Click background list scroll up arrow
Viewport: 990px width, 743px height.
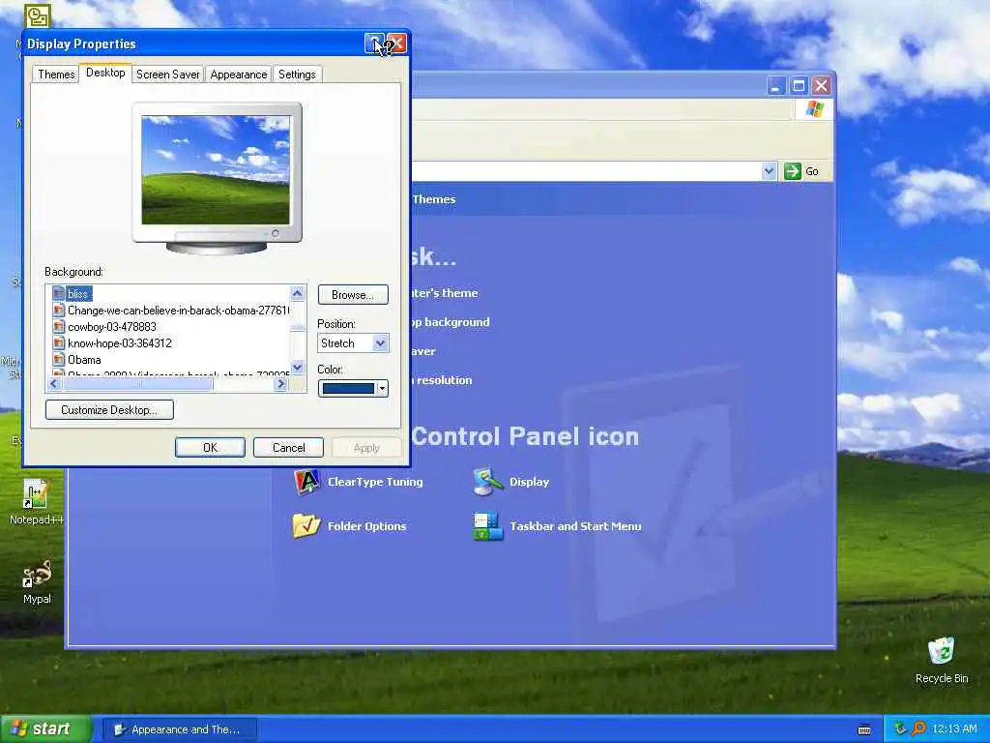click(x=298, y=292)
